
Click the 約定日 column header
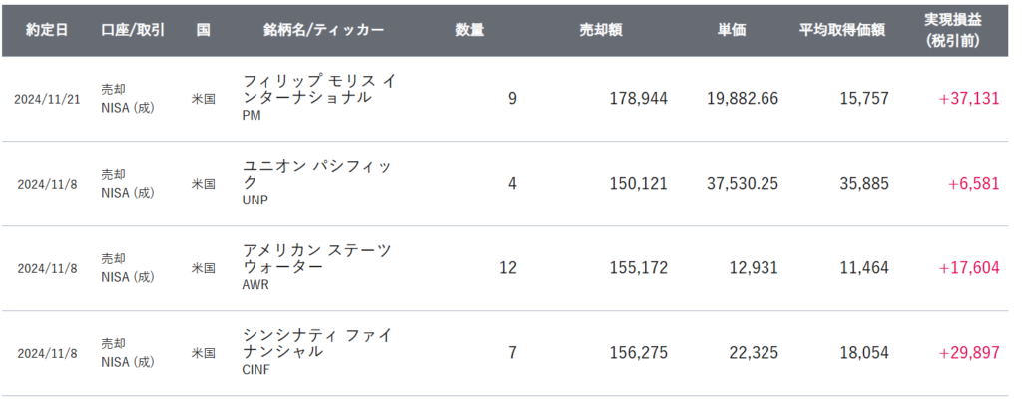tap(48, 30)
